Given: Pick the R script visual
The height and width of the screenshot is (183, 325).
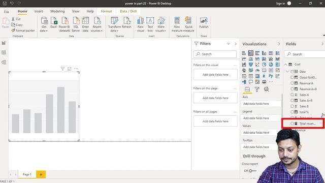Looking at the screenshot, I should 264,76.
